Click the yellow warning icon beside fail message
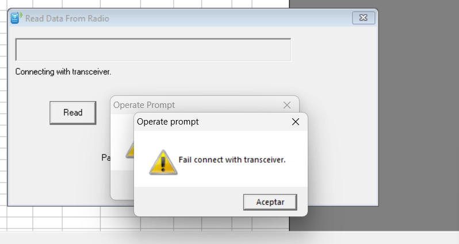This screenshot has height=244, width=459. click(x=163, y=162)
